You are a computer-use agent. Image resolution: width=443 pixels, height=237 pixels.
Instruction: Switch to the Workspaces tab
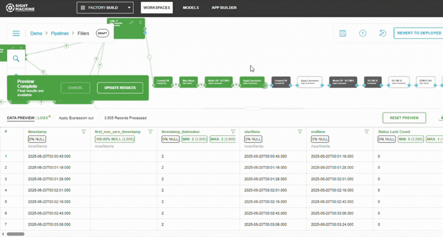[157, 8]
